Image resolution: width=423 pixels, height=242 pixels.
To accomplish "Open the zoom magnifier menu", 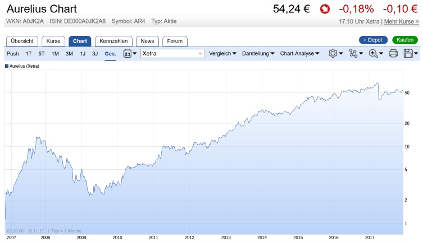I will pos(376,53).
